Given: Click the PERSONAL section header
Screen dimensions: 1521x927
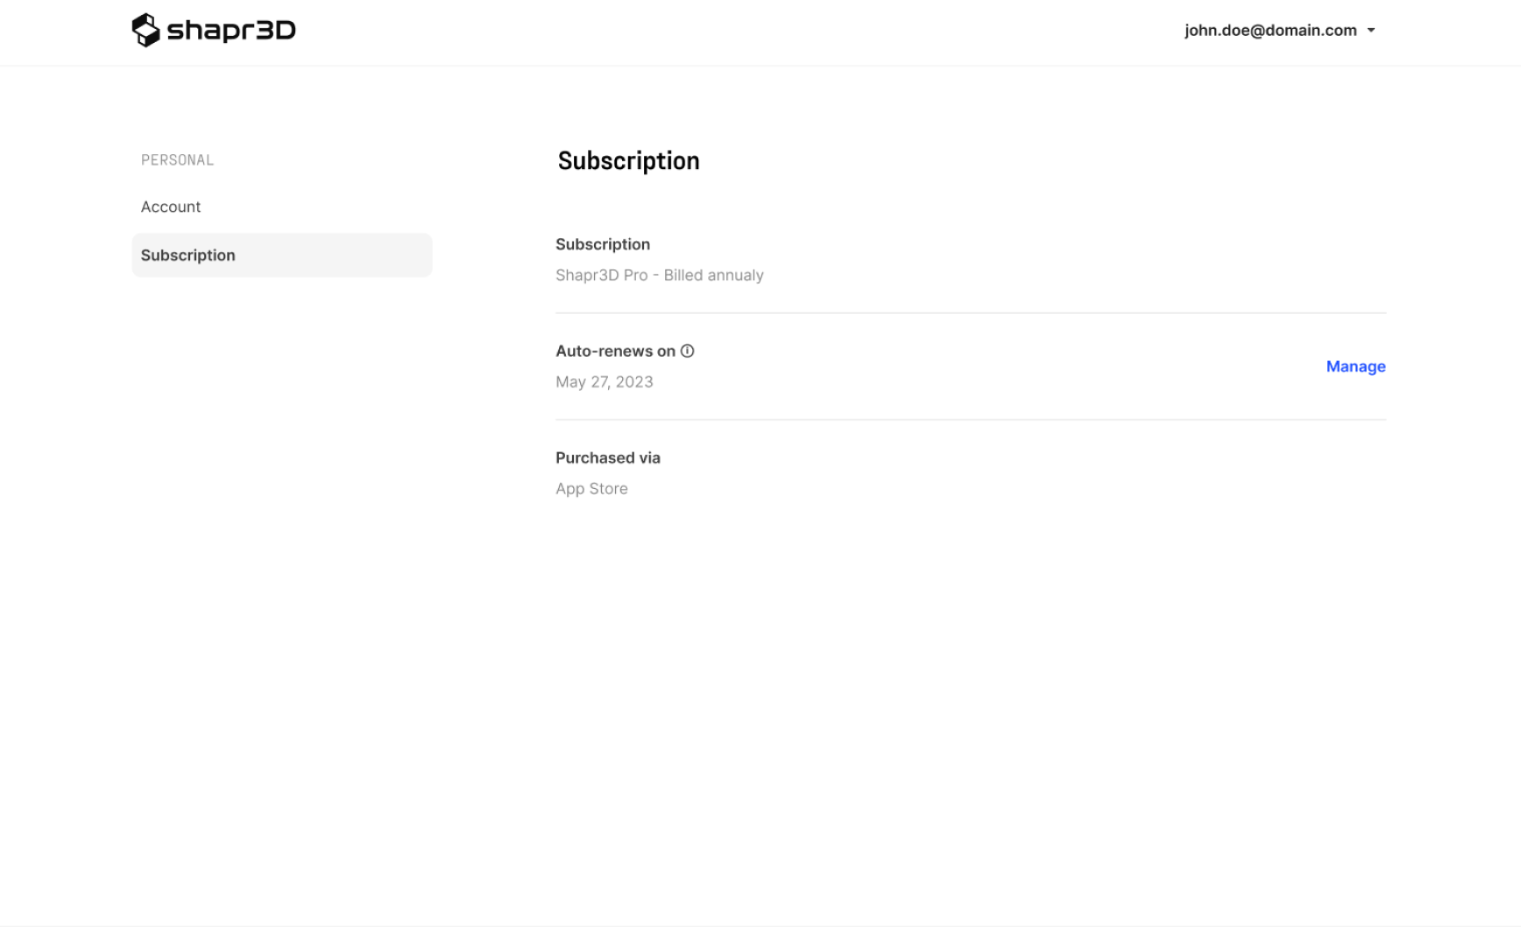Looking at the screenshot, I should pos(177,159).
